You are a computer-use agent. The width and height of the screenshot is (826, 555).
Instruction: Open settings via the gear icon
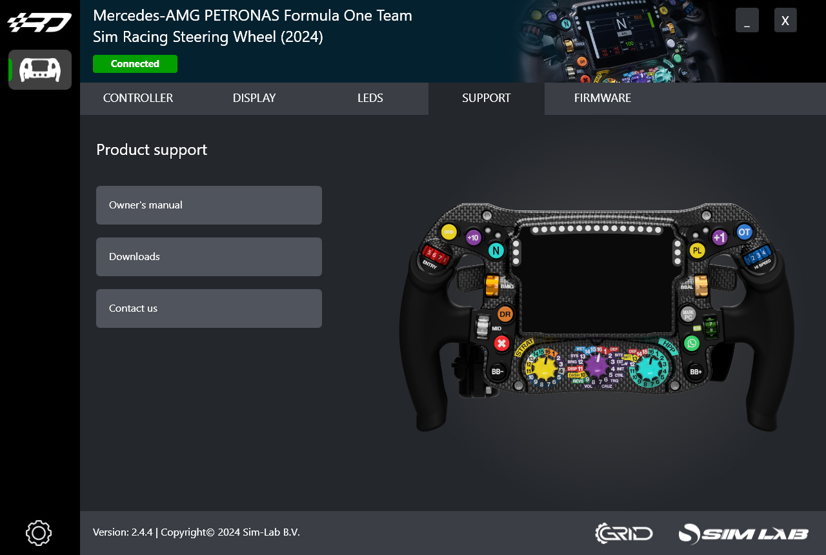[39, 533]
